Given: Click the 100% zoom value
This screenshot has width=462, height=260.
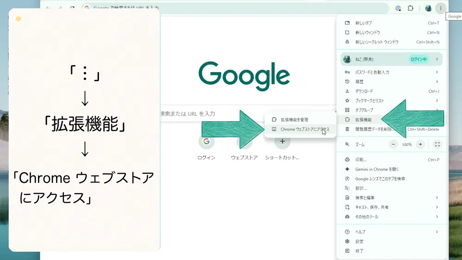Looking at the screenshot, I should 407,145.
